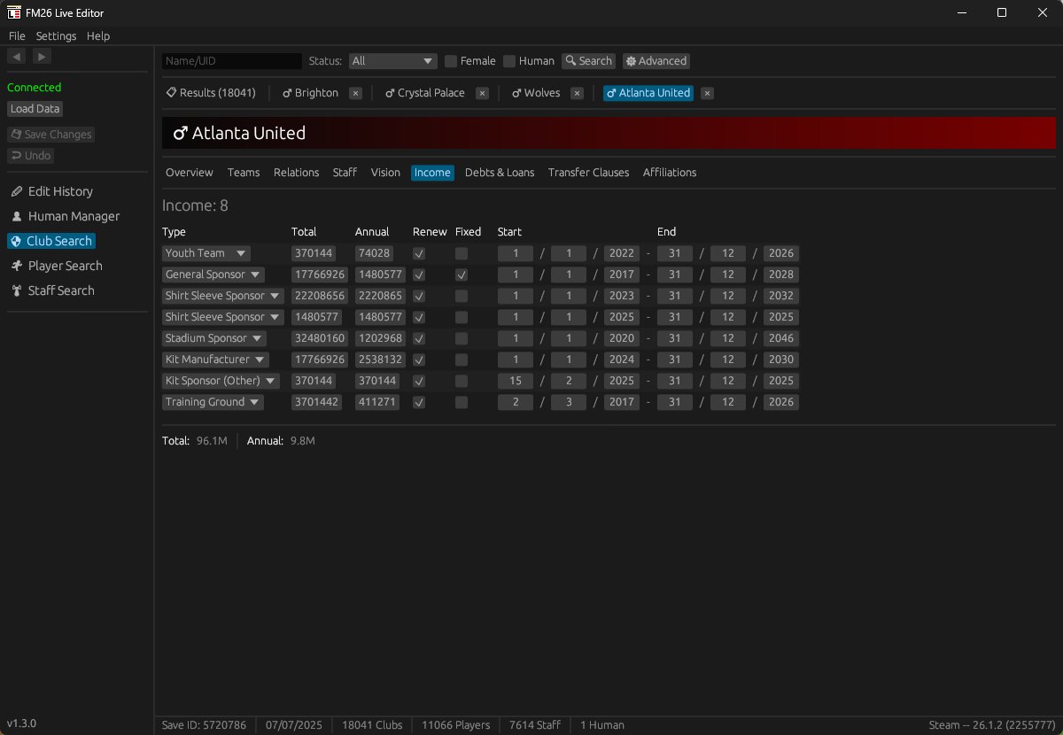Click the Kit Manufacturer annual field 2538132

380,360
